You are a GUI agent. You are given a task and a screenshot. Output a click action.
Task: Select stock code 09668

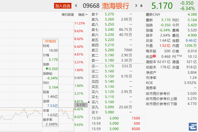click(x=91, y=6)
